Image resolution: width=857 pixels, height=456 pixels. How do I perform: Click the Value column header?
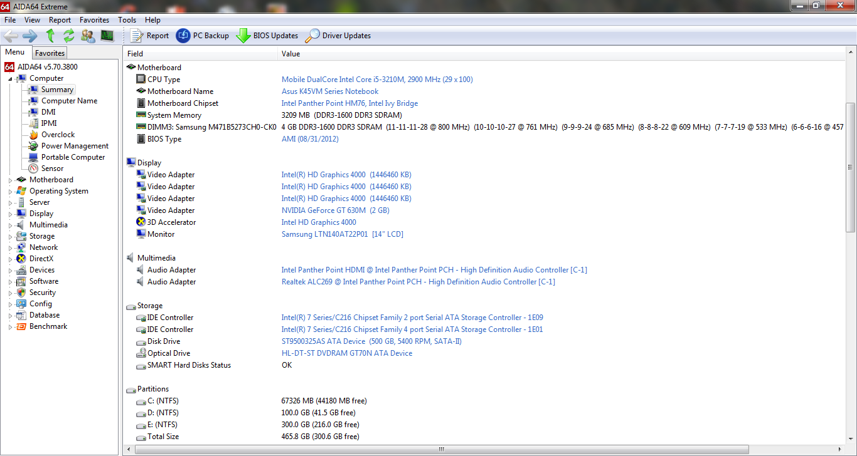click(x=562, y=54)
